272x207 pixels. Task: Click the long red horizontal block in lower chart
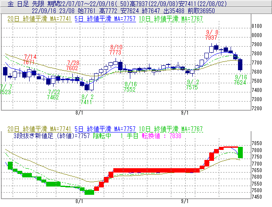[x=156, y=170]
